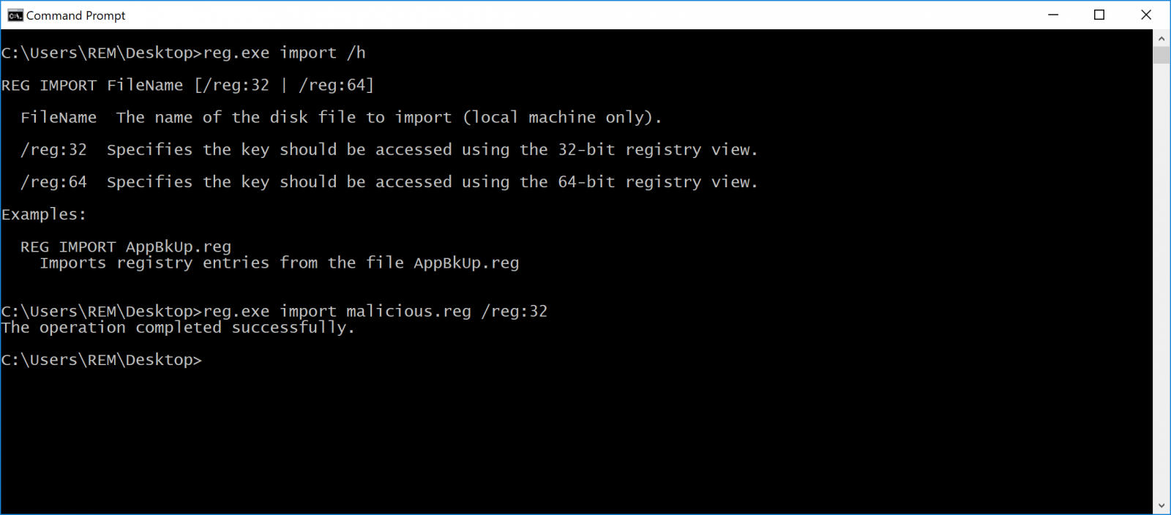Image resolution: width=1171 pixels, height=515 pixels.
Task: Click the vertical scrollbar thumb
Action: [x=1161, y=55]
